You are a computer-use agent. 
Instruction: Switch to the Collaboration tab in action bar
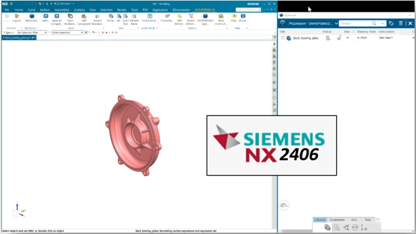pyautogui.click(x=337, y=220)
